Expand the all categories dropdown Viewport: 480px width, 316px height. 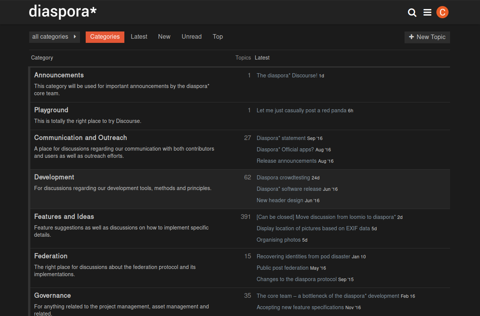54,37
